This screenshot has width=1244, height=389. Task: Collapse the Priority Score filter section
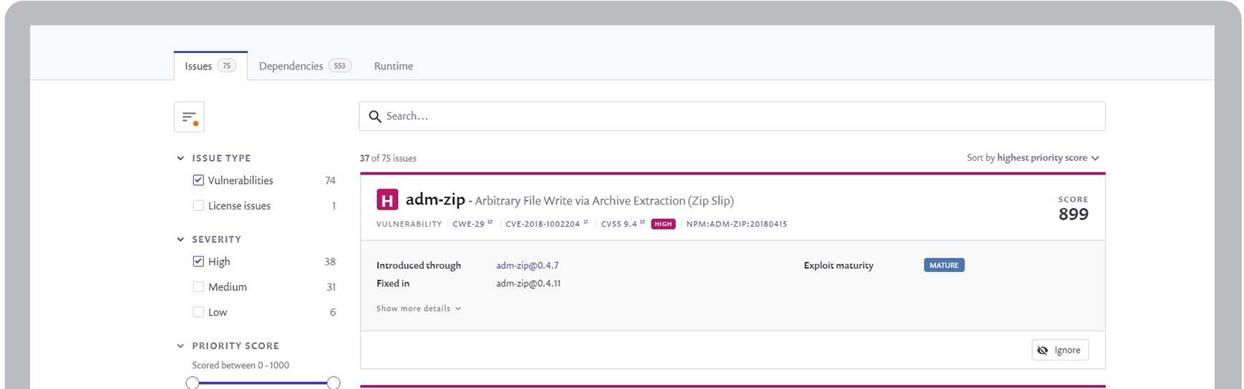click(x=180, y=346)
